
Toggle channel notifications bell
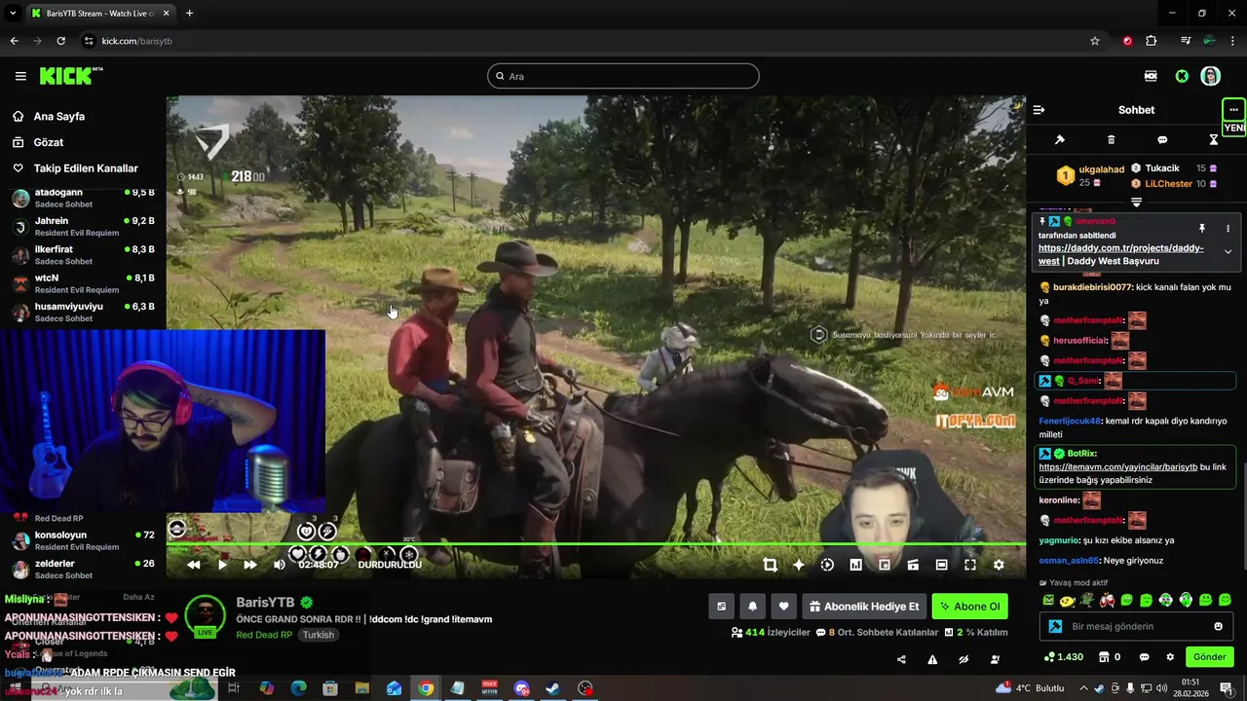[x=752, y=607]
